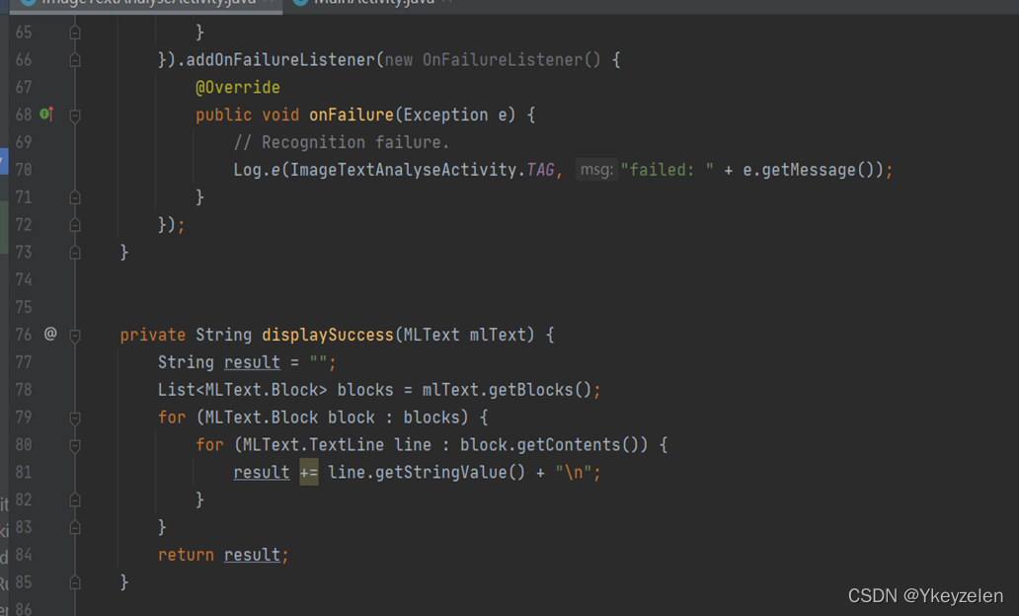Image resolution: width=1019 pixels, height=616 pixels.
Task: Click line number 78 in the gutter
Action: pyautogui.click(x=24, y=389)
